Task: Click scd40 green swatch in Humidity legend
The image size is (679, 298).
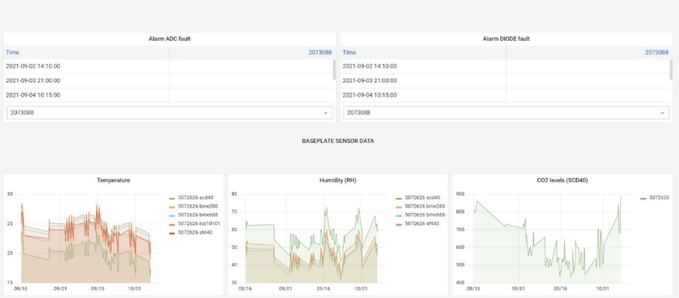Action: 398,197
